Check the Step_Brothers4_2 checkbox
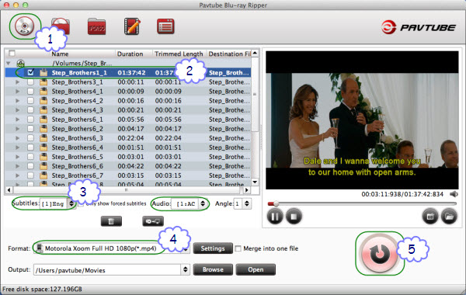The image size is (466, 295). click(30, 101)
